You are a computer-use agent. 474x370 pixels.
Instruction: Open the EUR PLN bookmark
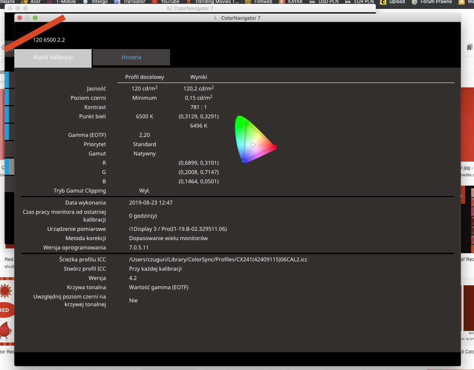tap(363, 2)
